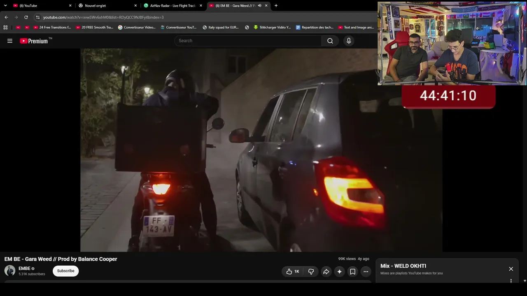
Task: Open Mix playlist vertical three-dot options
Action: tap(511, 281)
